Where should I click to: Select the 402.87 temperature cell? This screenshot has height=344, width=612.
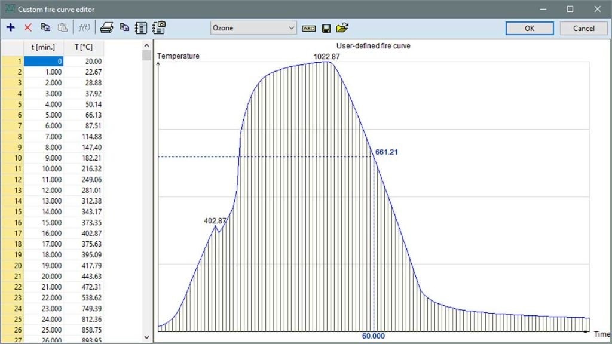(x=84, y=234)
